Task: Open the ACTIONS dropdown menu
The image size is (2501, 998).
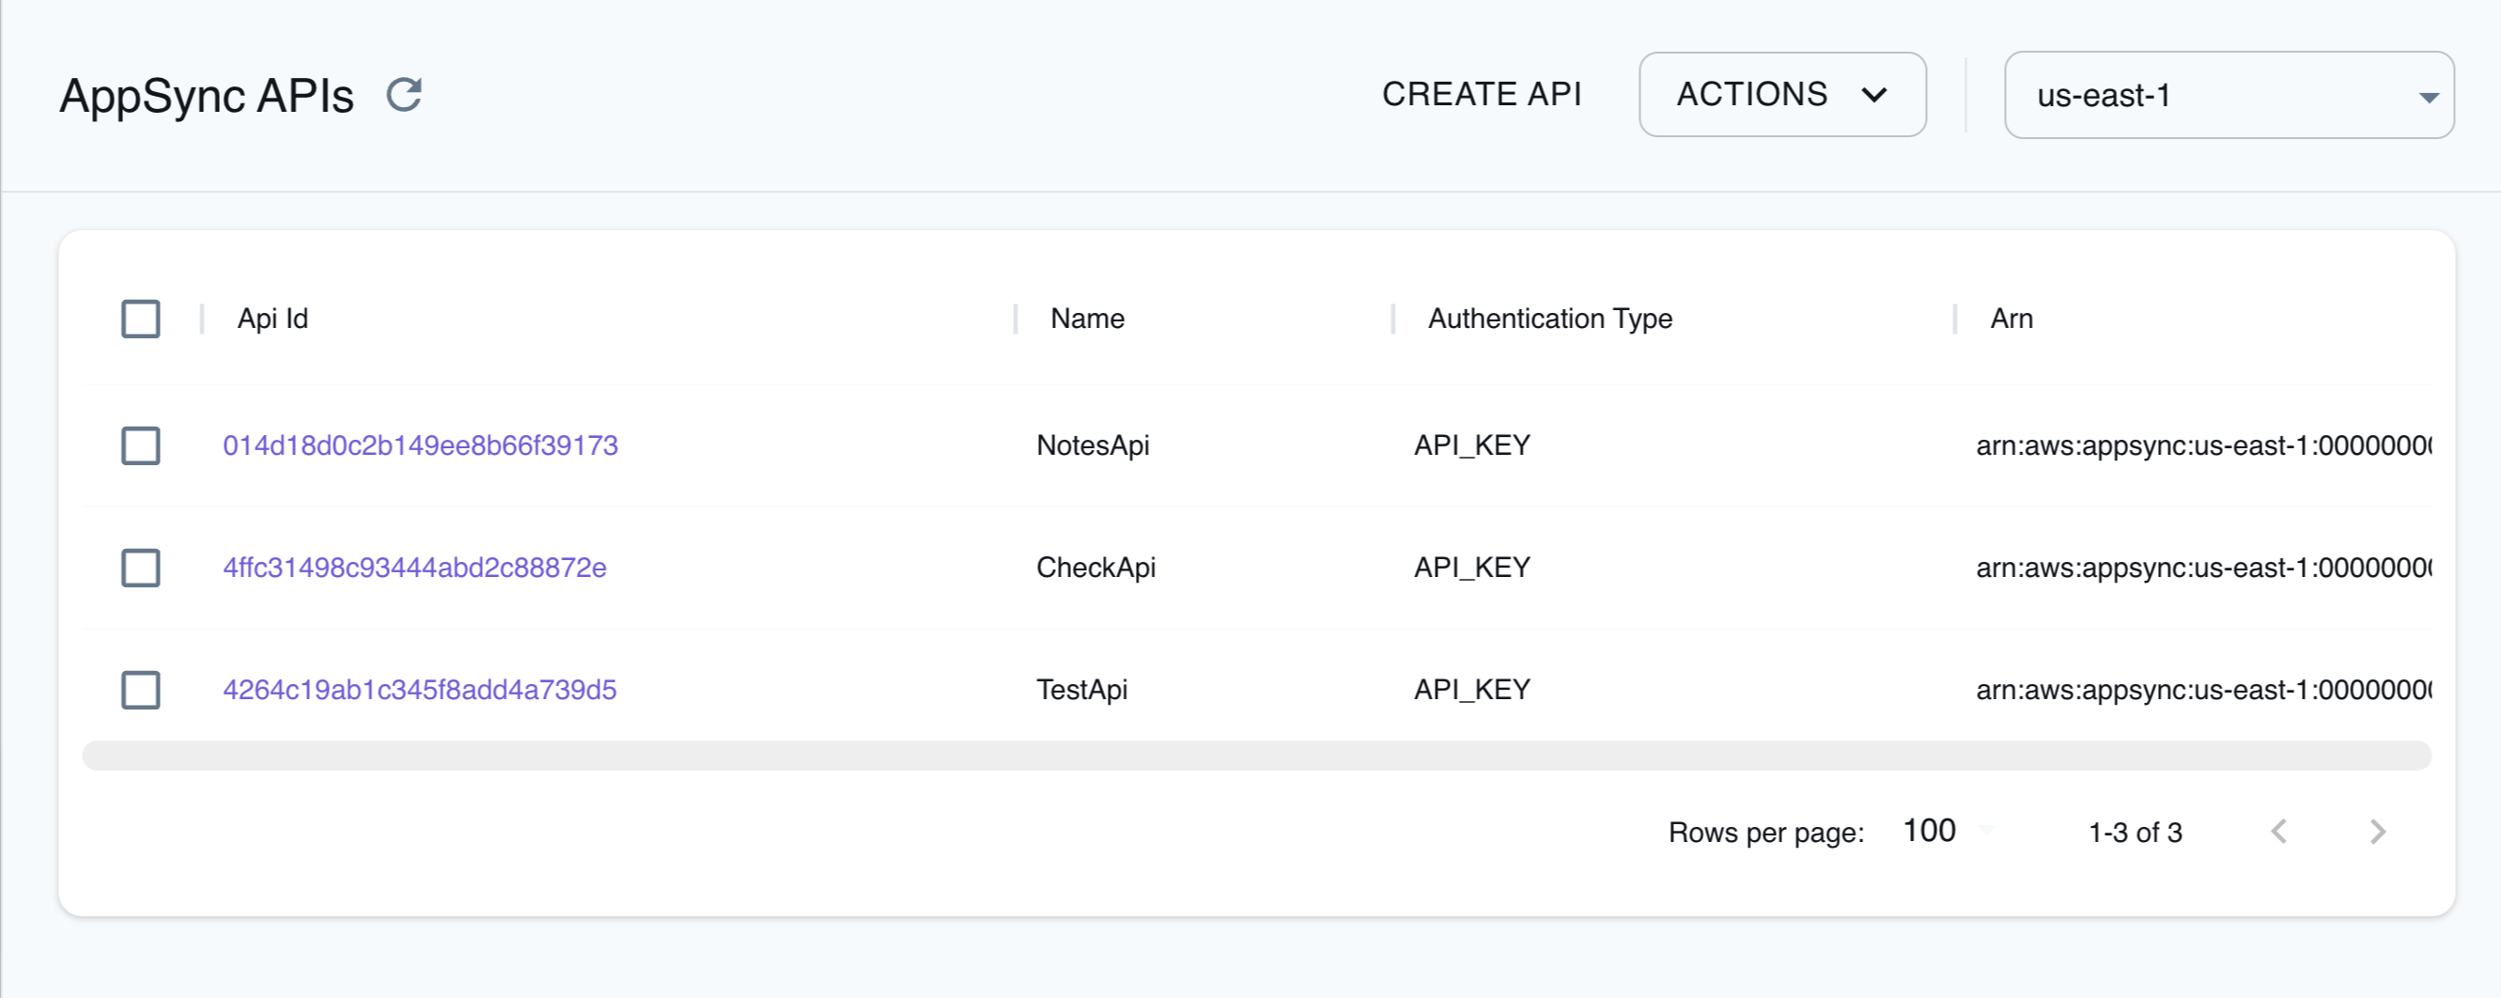Action: pos(1781,95)
